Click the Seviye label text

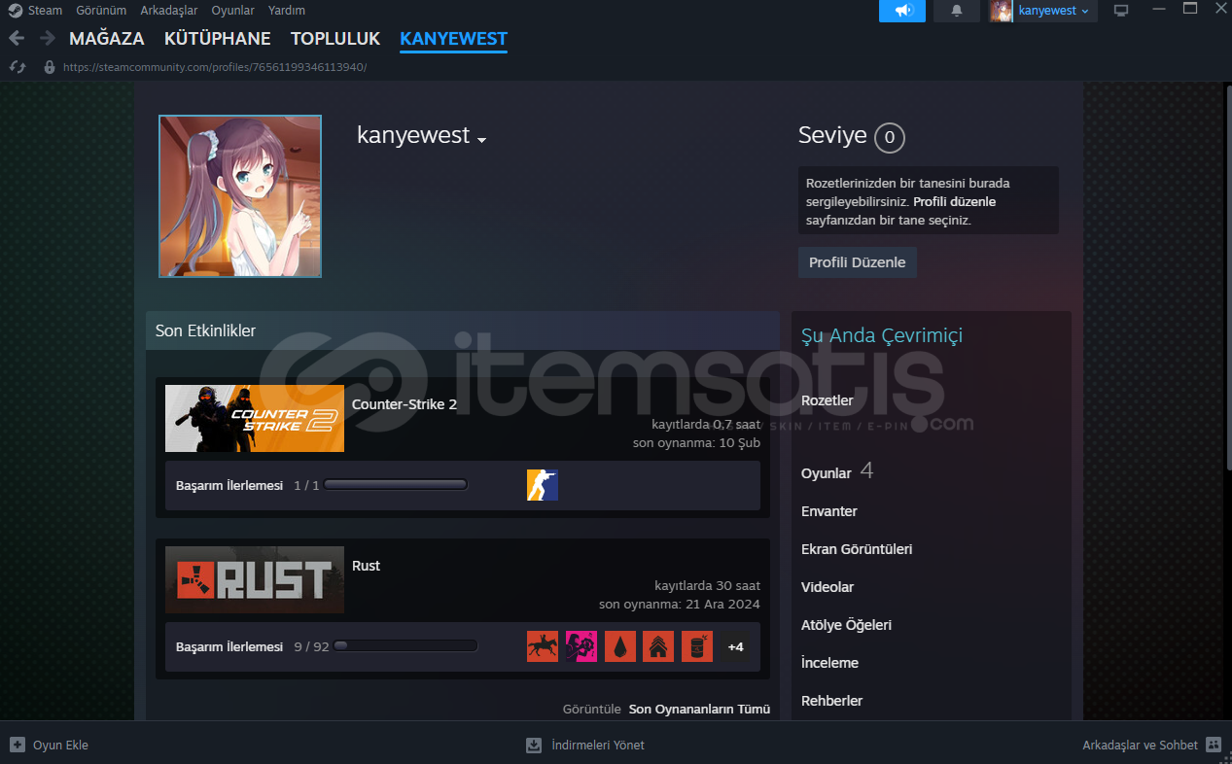832,135
